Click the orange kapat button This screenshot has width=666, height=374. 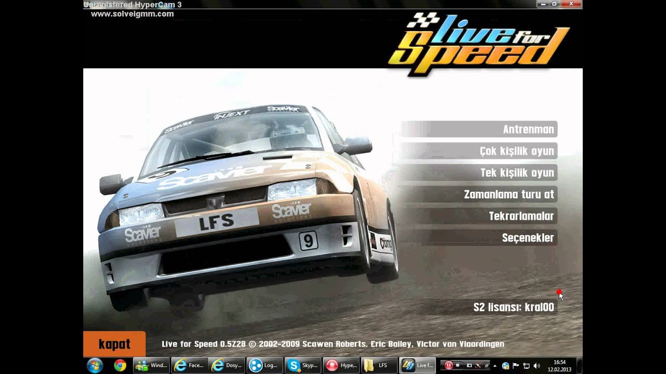[114, 344]
